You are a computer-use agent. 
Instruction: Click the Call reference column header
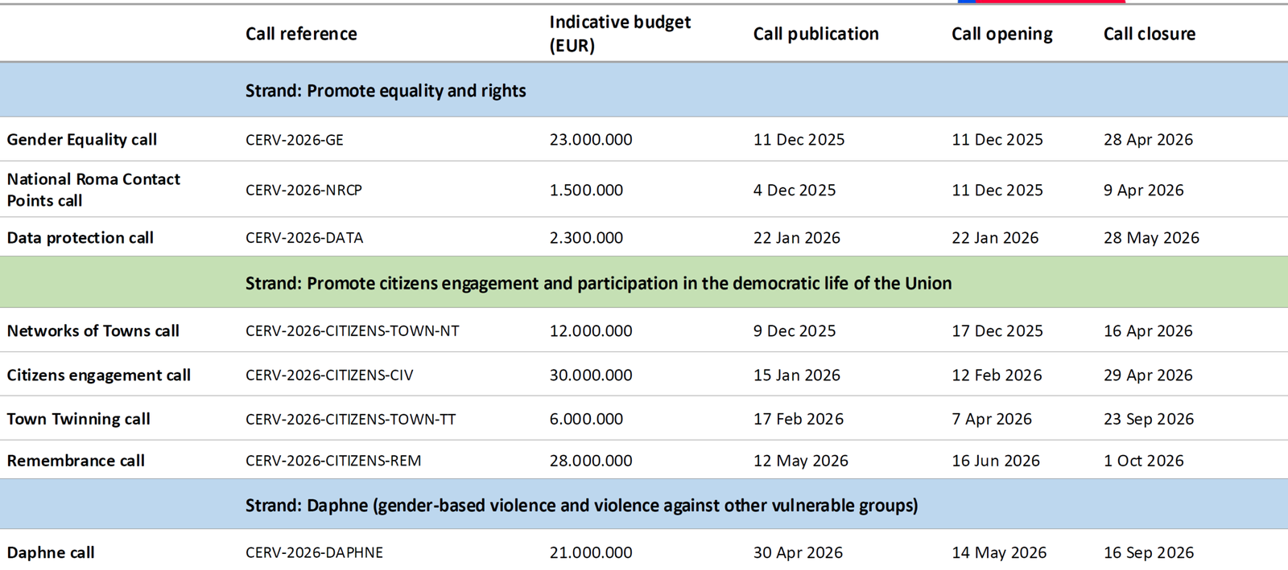301,34
